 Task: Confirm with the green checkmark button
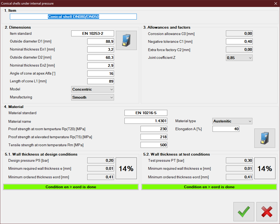[244, 212]
